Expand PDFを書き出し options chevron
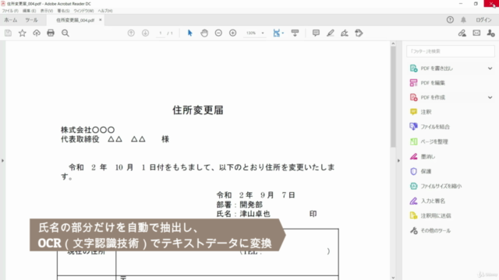The width and height of the screenshot is (499, 280). click(490, 68)
